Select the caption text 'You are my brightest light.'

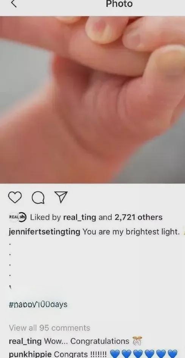[131, 232]
